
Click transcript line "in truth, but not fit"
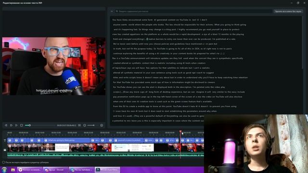(172, 49)
